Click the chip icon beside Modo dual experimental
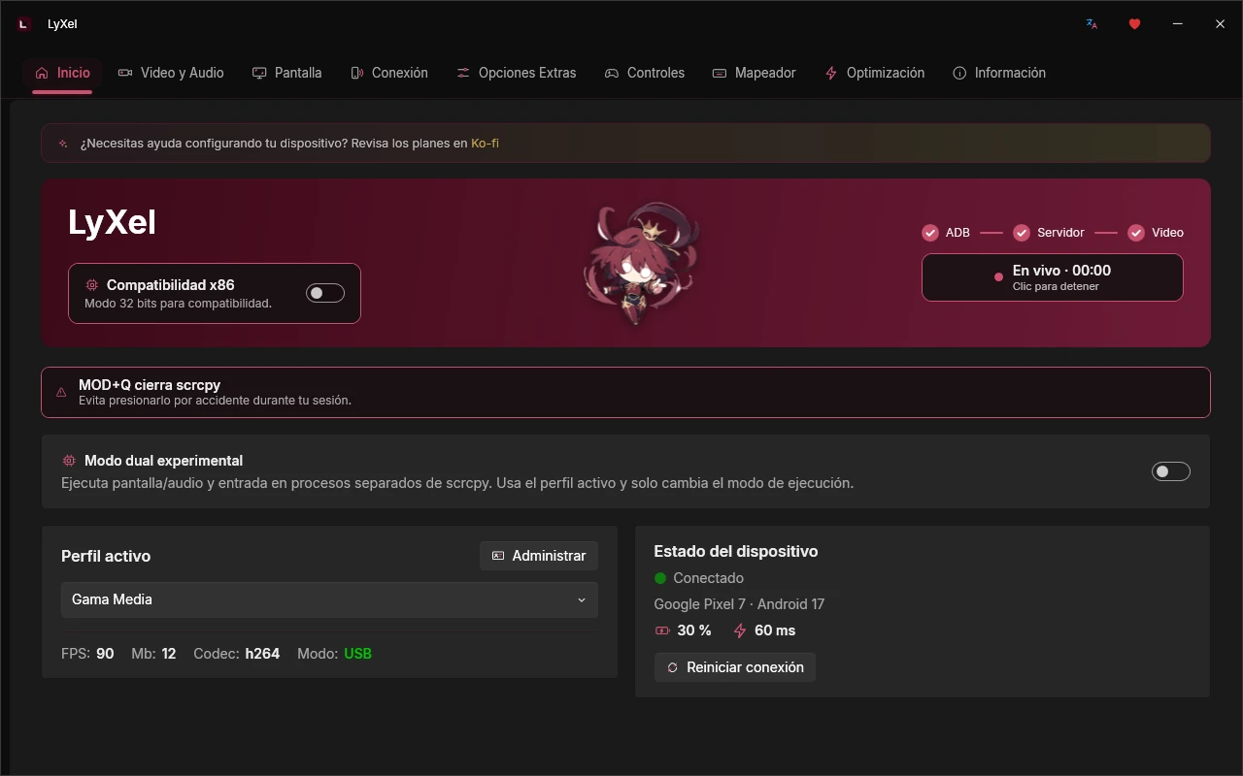This screenshot has height=776, width=1243. point(69,461)
